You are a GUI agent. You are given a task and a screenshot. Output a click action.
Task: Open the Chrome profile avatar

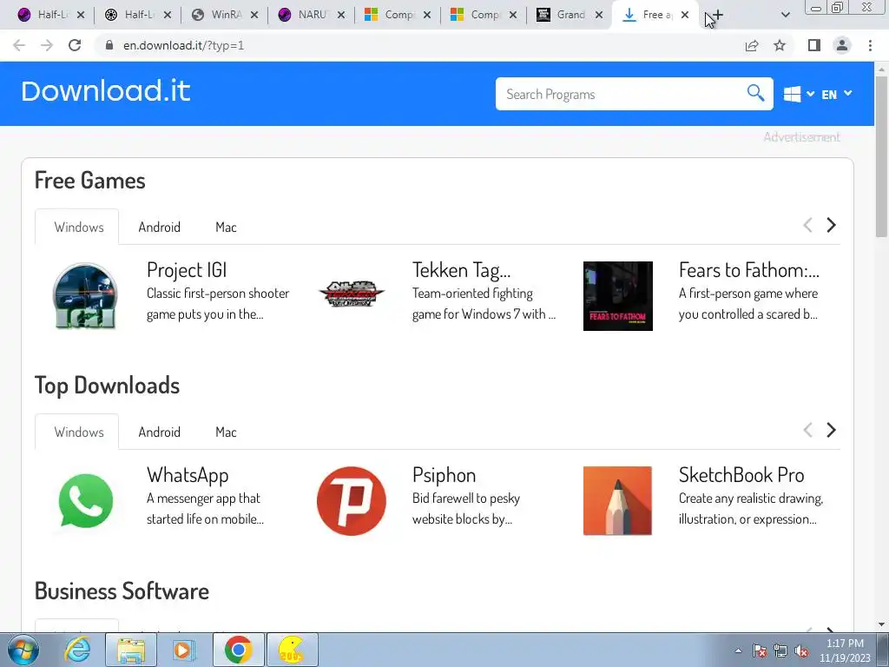pyautogui.click(x=842, y=45)
